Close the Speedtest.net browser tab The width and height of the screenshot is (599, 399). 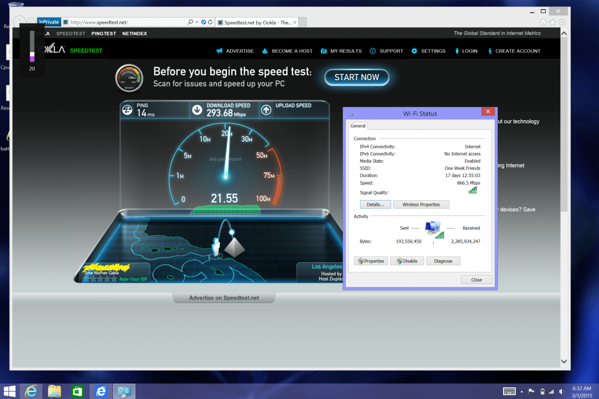coord(294,22)
